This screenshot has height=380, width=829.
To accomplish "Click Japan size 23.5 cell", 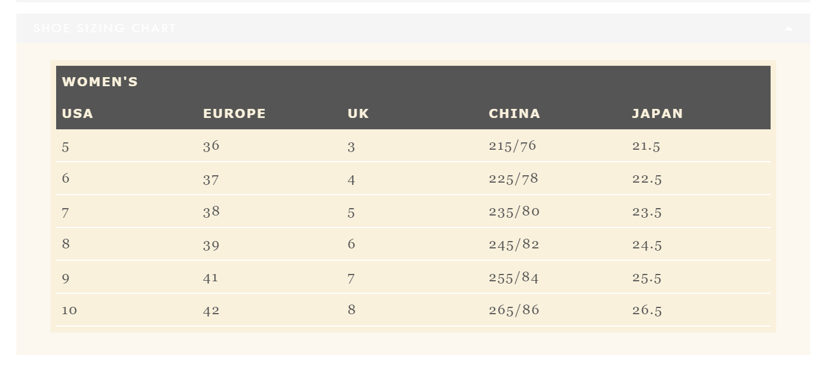I will (x=647, y=212).
